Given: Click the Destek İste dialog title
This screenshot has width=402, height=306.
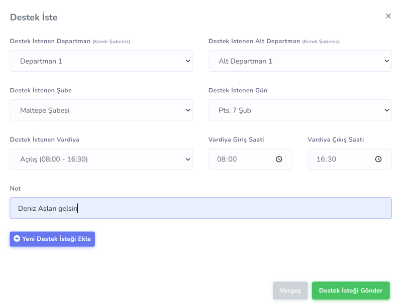Looking at the screenshot, I should [x=34, y=17].
